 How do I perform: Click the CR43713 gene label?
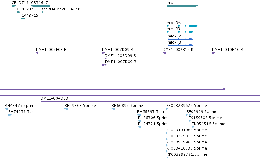click(x=20, y=3)
